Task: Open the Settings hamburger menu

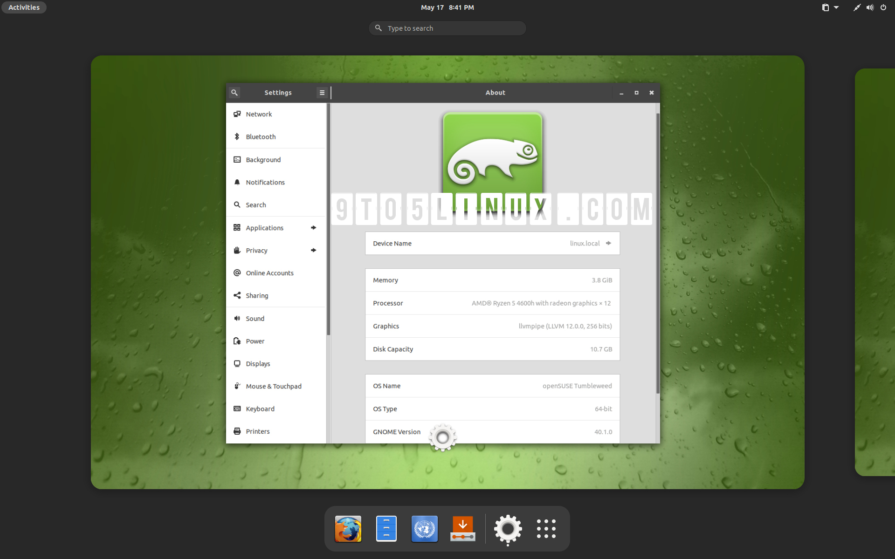Action: click(322, 92)
